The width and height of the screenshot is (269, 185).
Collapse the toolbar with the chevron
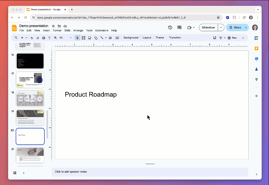point(243,38)
